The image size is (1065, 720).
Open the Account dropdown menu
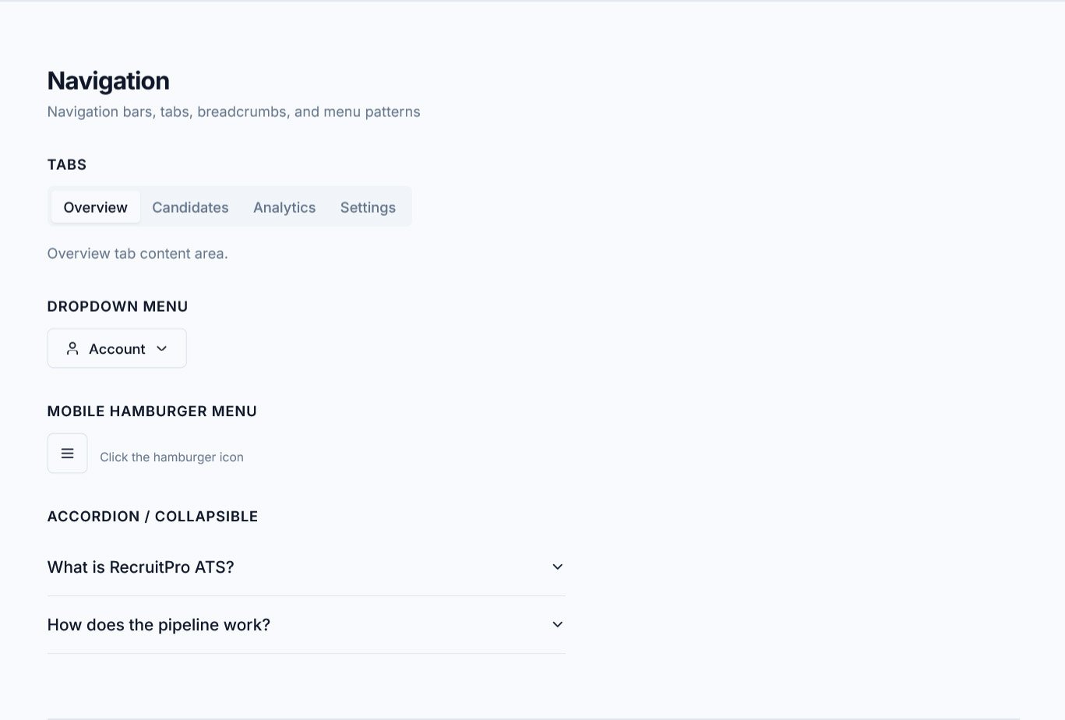pyautogui.click(x=117, y=349)
